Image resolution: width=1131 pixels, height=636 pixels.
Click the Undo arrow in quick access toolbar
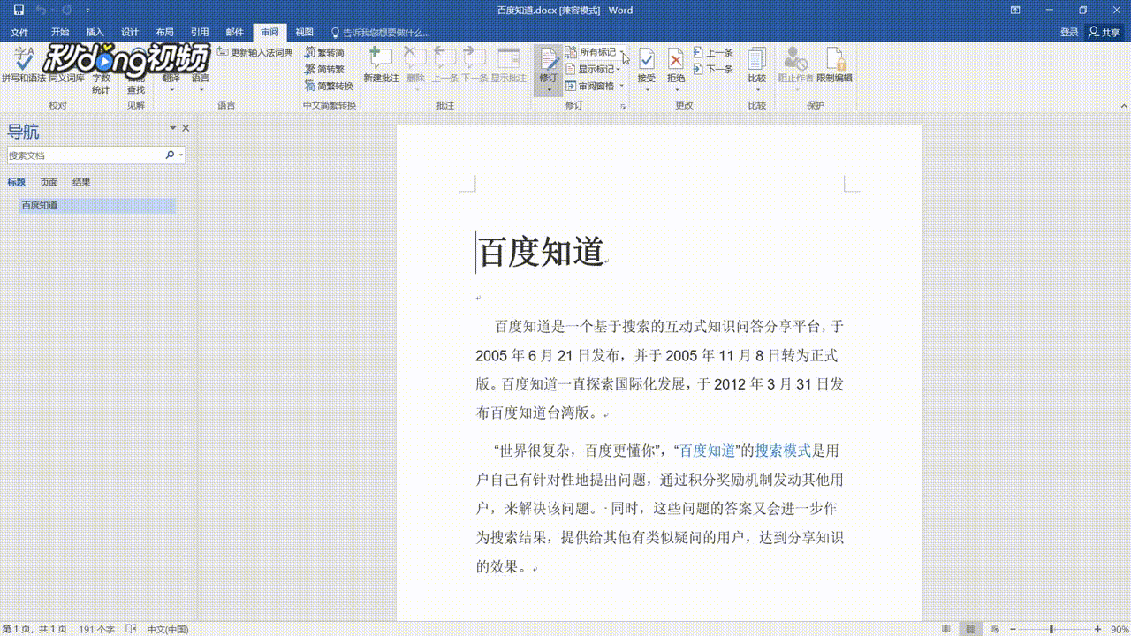pyautogui.click(x=41, y=10)
